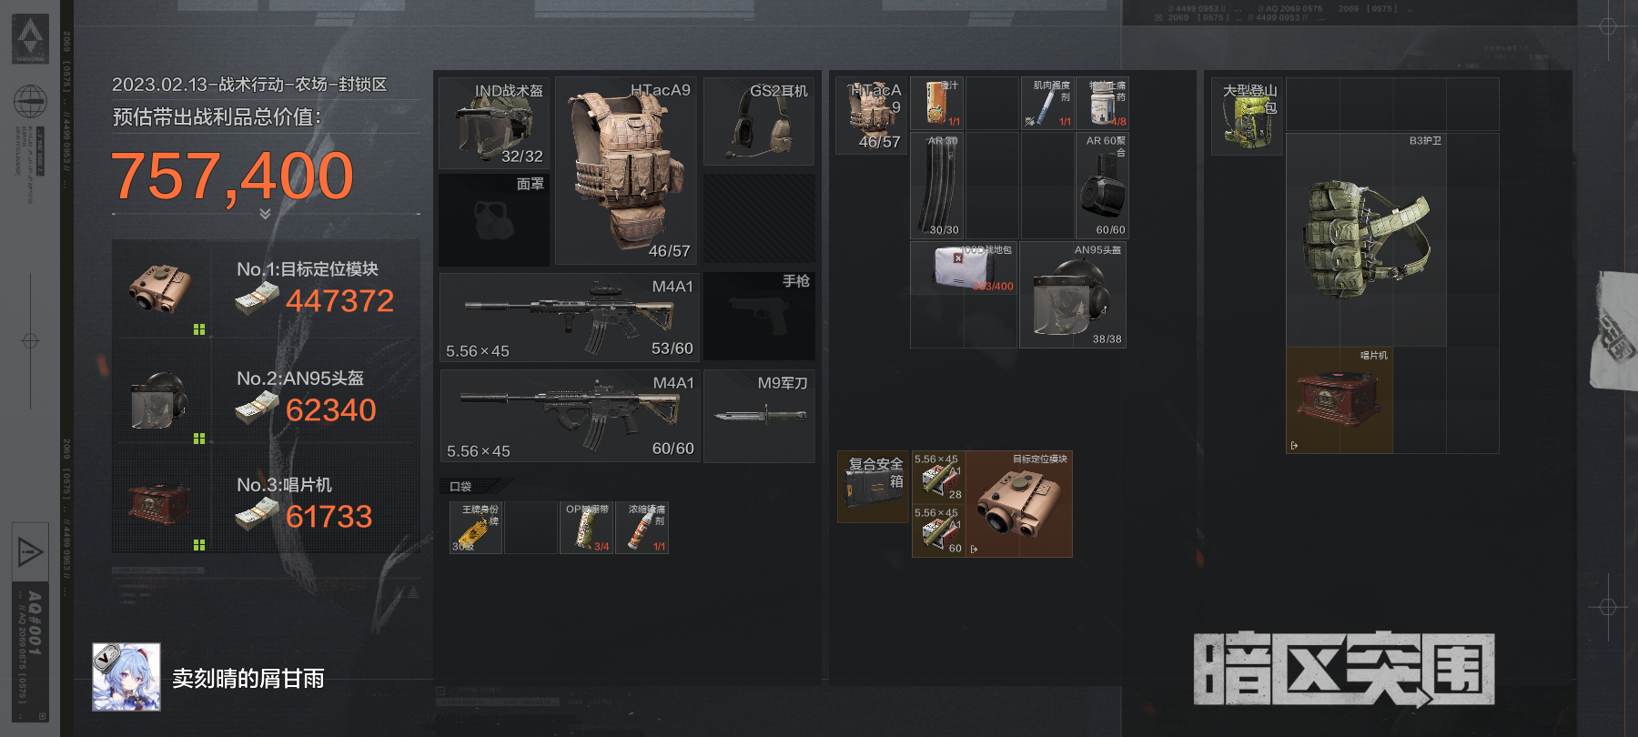The image size is (1638, 737).
Task: Select the painkiller pill bottle 4/8
Action: pos(1102,103)
